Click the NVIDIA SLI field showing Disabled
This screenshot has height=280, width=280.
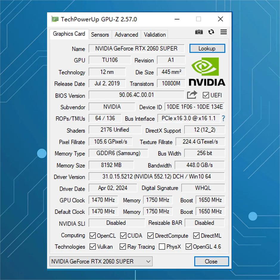pyautogui.click(x=117, y=223)
